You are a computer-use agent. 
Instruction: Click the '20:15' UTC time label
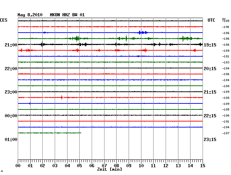210,69
